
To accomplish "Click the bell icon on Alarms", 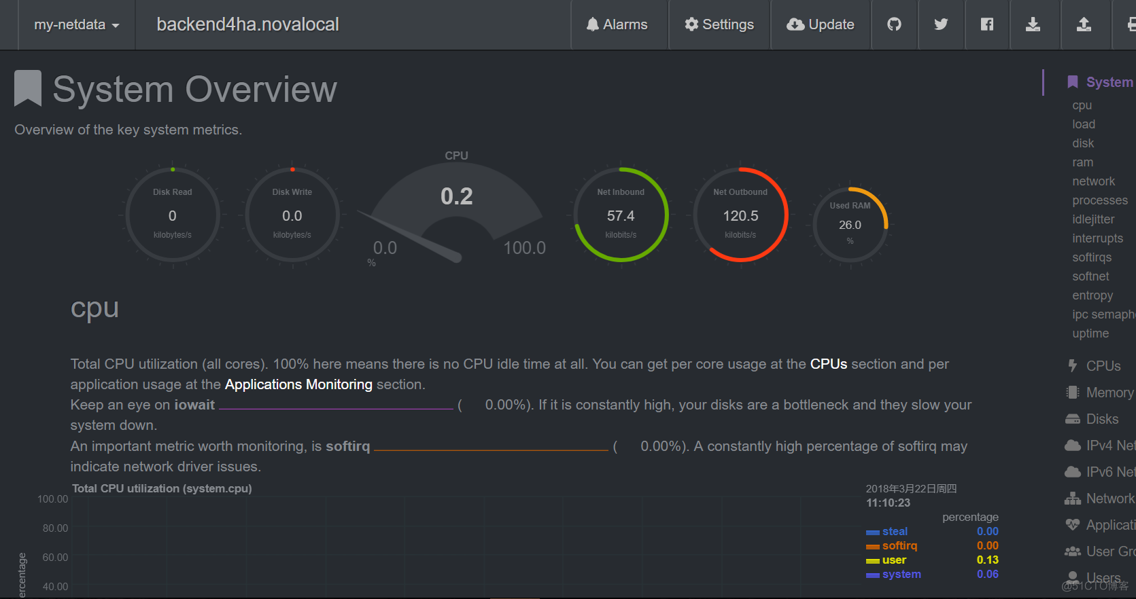I will [593, 24].
